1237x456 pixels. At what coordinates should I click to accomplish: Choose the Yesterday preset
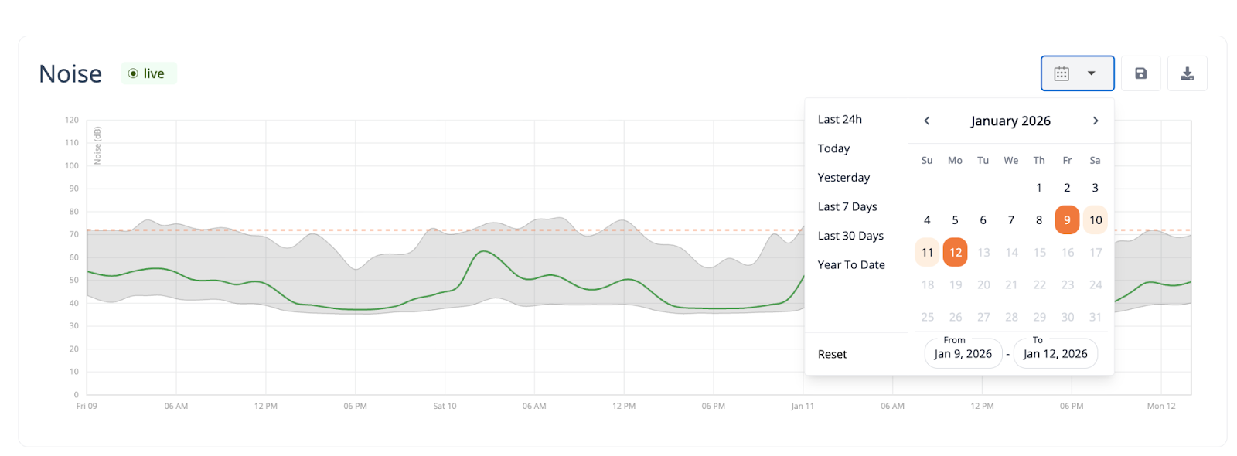click(843, 178)
